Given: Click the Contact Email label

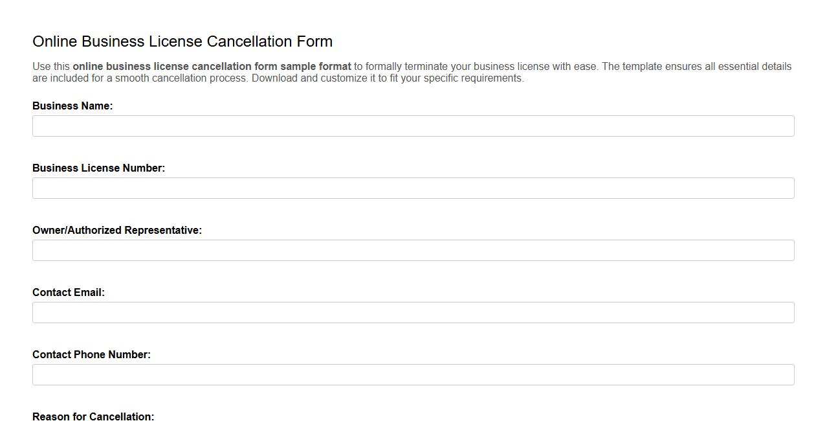Looking at the screenshot, I should 68,292.
